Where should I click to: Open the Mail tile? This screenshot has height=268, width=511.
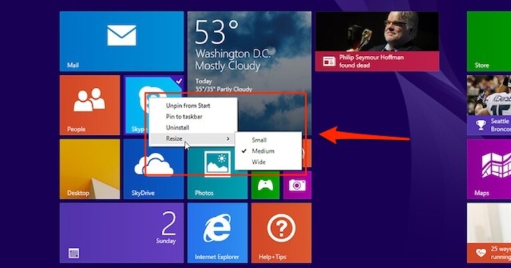[x=121, y=41]
